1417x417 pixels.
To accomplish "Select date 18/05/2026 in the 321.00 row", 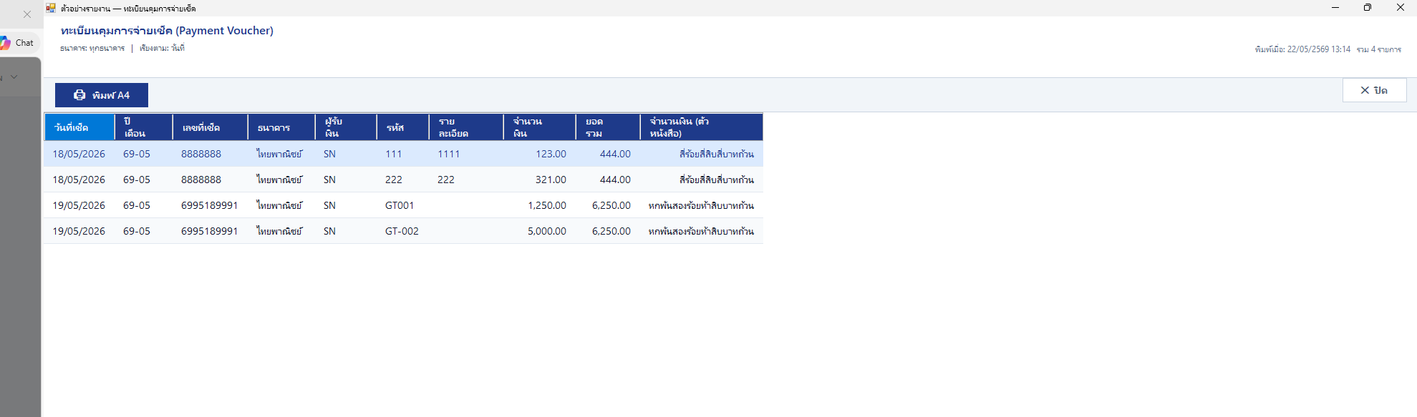I will pos(79,180).
